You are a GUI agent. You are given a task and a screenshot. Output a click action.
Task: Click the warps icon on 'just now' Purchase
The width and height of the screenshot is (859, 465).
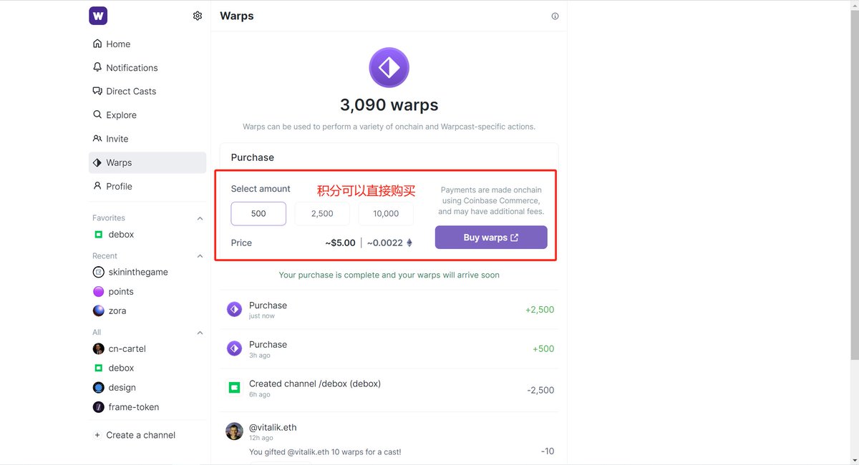click(234, 309)
